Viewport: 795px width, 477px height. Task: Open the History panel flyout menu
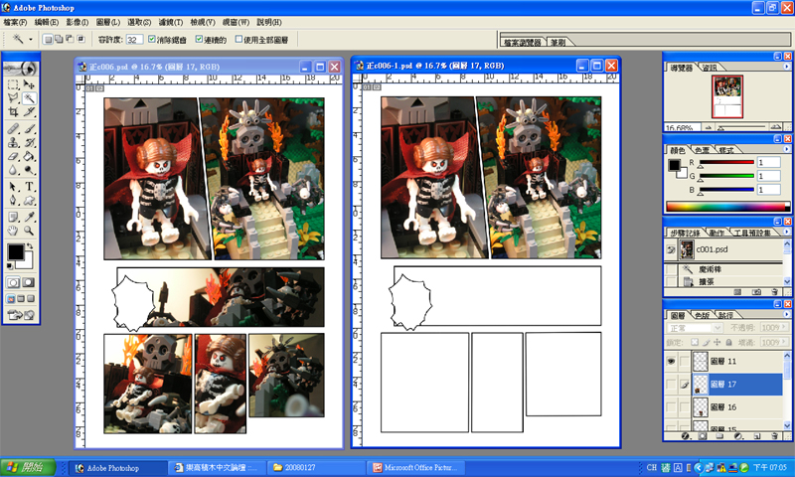pos(786,232)
